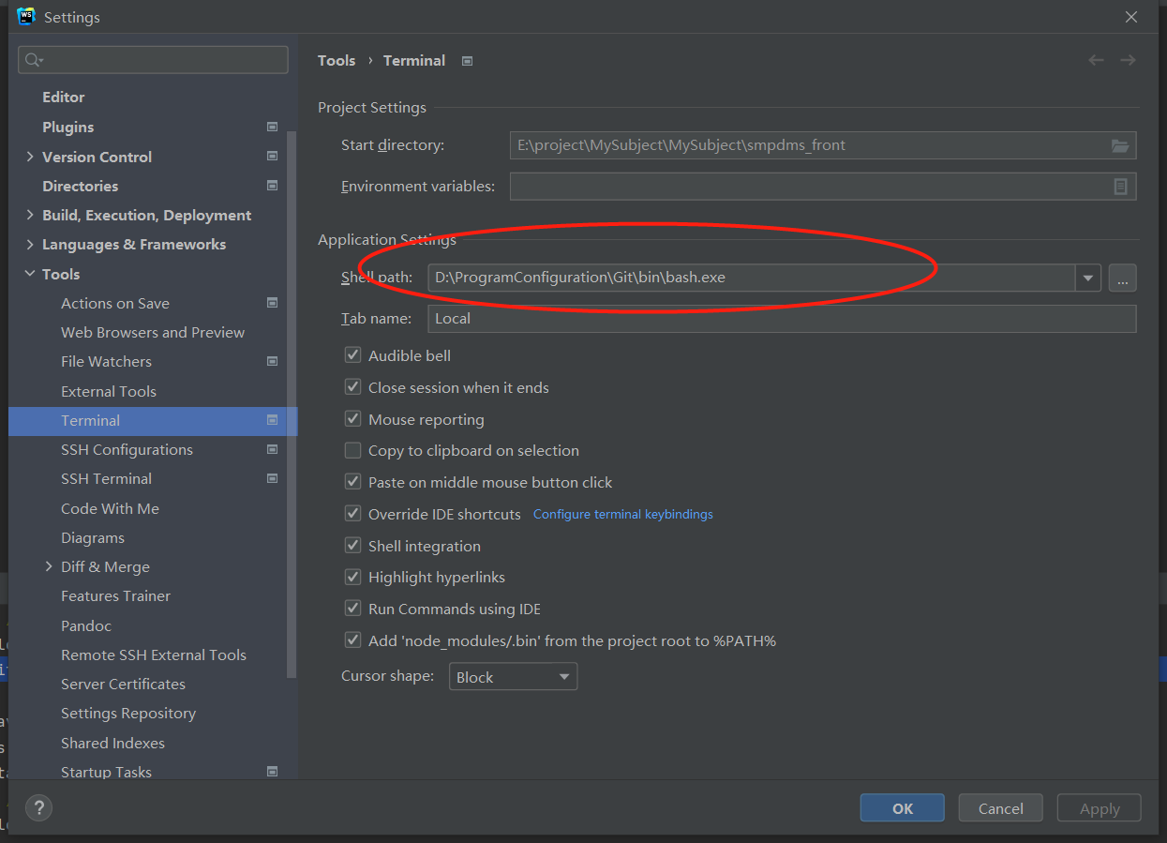
Task: Open the Environment variables editor icon
Action: [1120, 186]
